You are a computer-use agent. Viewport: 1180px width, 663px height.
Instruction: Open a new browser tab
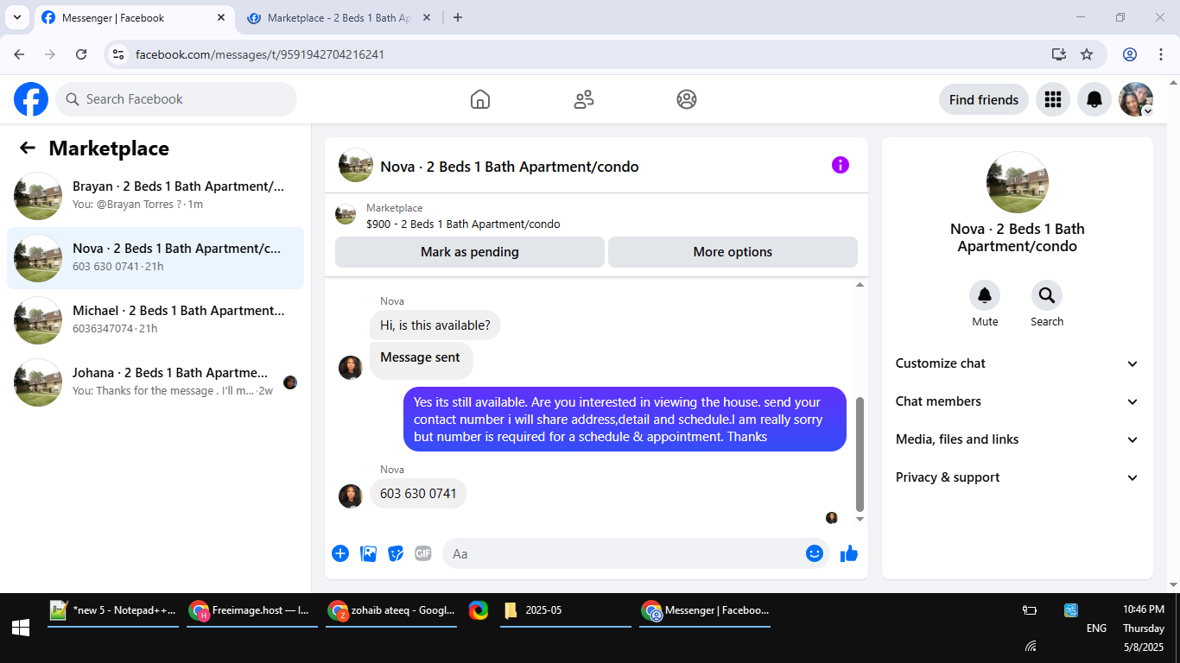(x=458, y=18)
